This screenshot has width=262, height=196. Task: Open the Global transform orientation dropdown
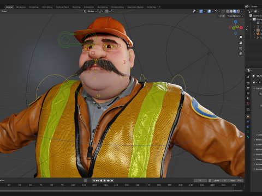[91, 11]
